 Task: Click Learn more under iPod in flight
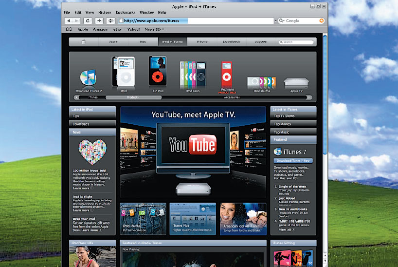83,210
